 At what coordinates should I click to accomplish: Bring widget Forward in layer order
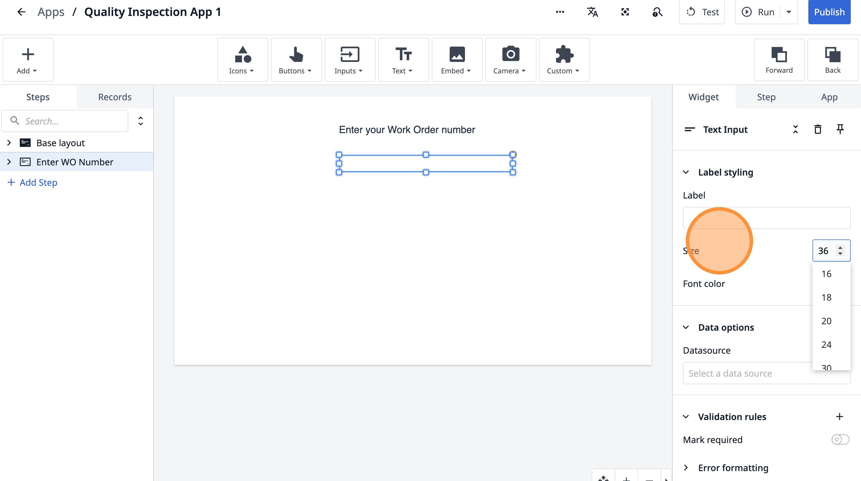[x=779, y=60]
